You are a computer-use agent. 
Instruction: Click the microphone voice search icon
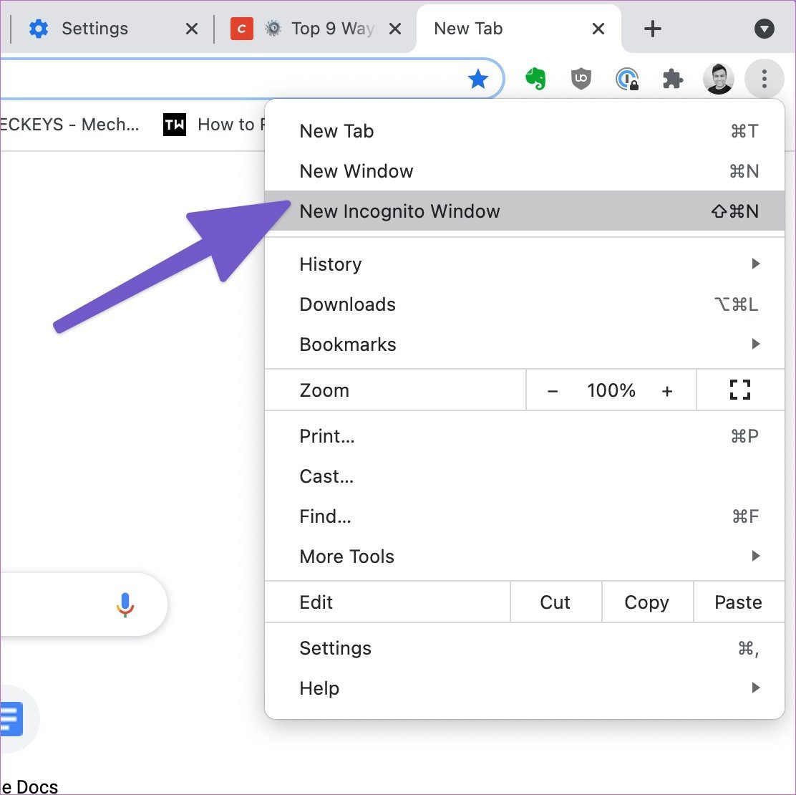[125, 604]
